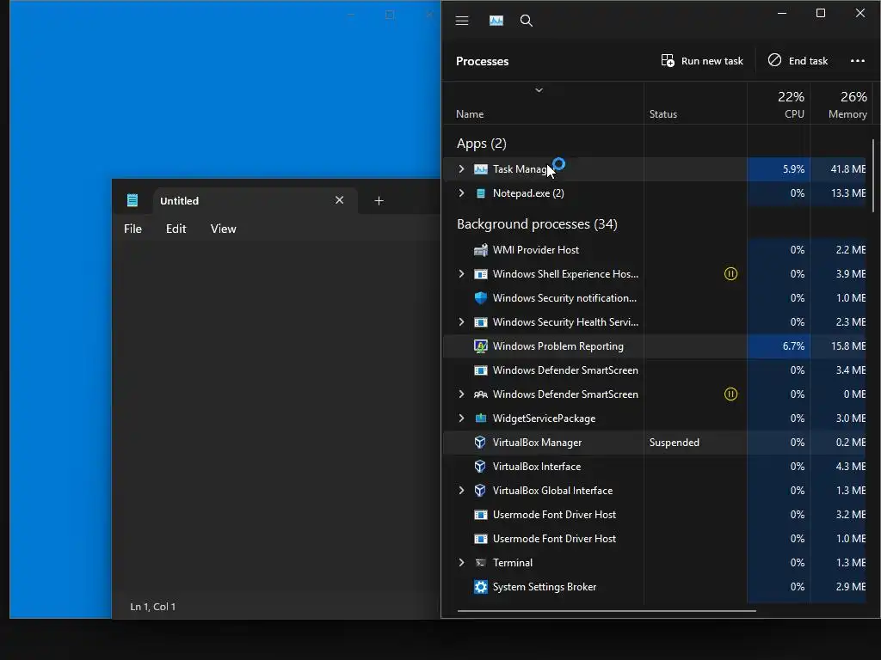Click the Task Manager performance graph icon
Viewport: 881px width, 660px height.
pos(496,21)
